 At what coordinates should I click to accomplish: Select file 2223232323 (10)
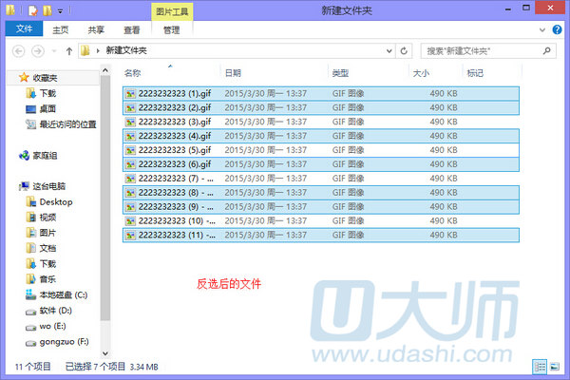[x=321, y=221]
